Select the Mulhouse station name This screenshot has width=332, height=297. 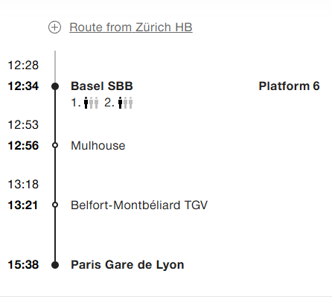coord(98,146)
